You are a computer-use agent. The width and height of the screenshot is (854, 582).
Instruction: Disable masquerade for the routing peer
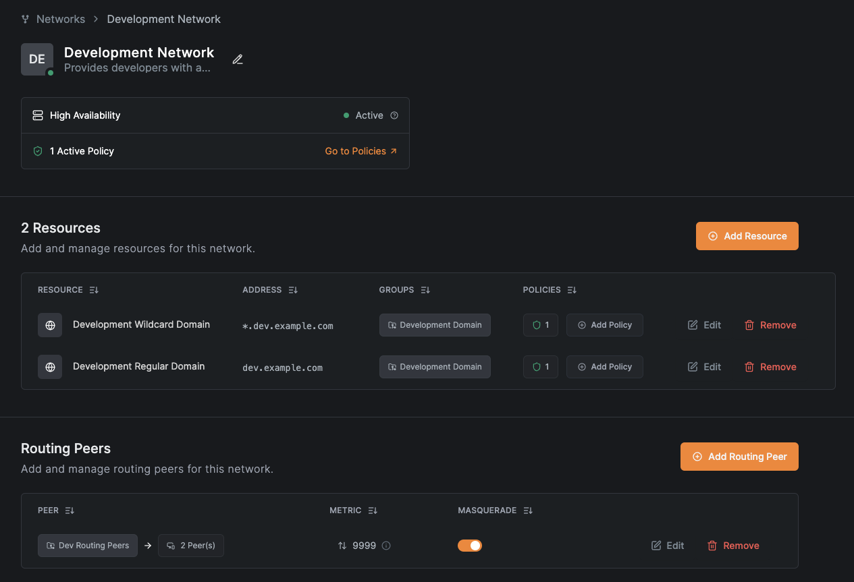tap(470, 546)
